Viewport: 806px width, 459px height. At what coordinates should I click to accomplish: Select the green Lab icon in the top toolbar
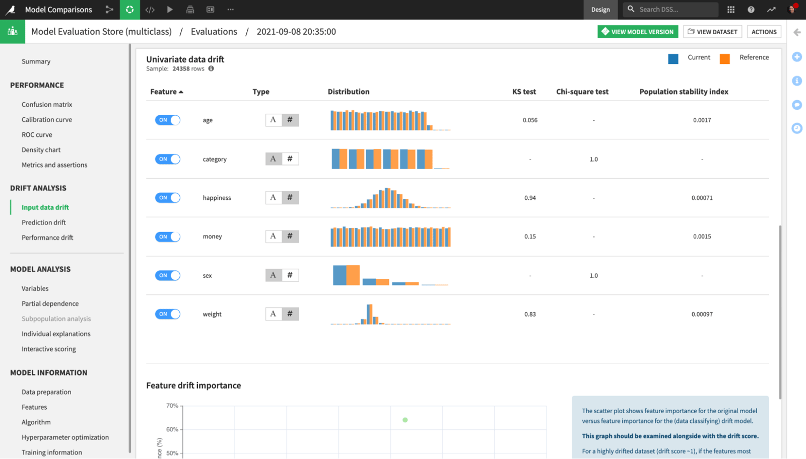pyautogui.click(x=129, y=9)
